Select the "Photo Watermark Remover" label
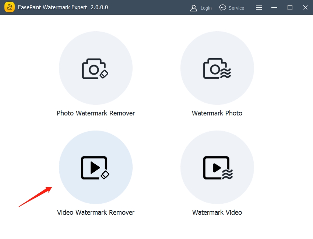The image size is (313, 239). [x=96, y=113]
